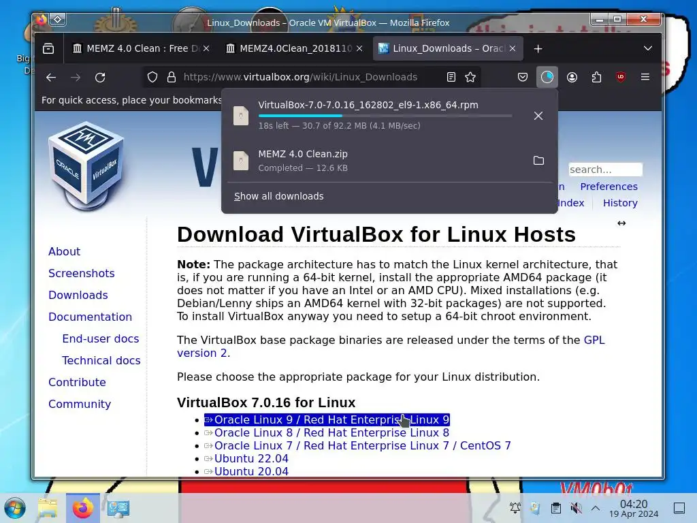Open the Extensions puzzle icon
This screenshot has width=697, height=523.
(x=596, y=78)
